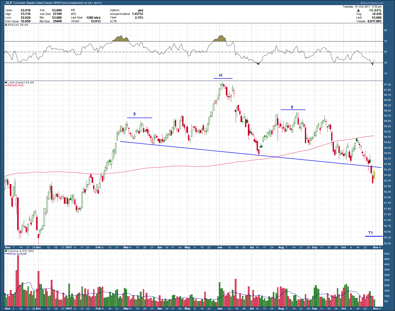Click the right 'S' shoulder annotation near August
Screen dimensions: 395x311
point(292,107)
